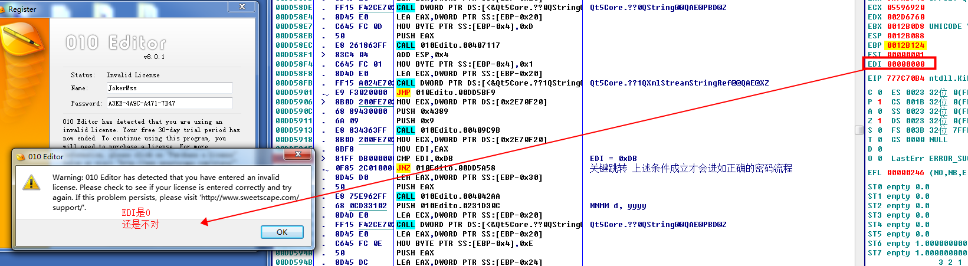Click the Register window title icon
The image size is (968, 266).
4,9
